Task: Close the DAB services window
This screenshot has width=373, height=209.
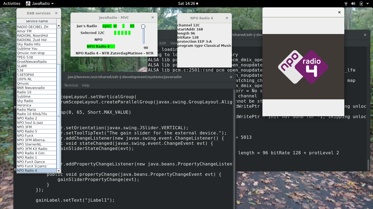Action: point(56,13)
